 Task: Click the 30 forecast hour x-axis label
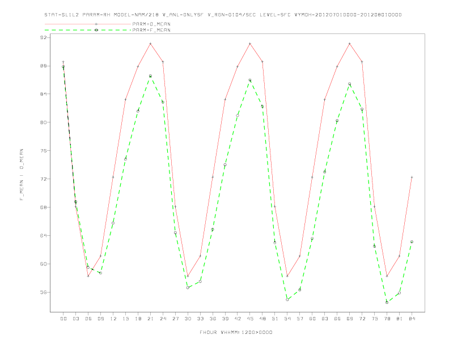[188, 319]
